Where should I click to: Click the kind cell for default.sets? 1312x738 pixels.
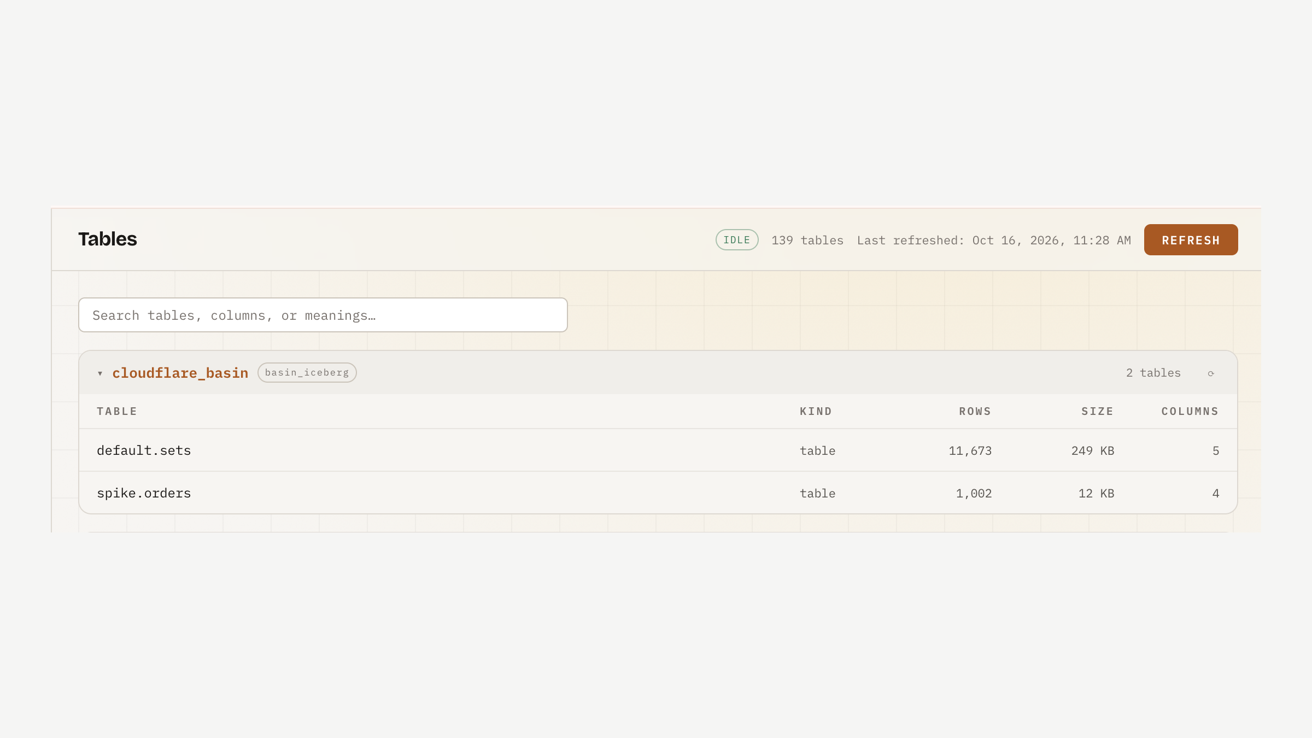click(818, 451)
